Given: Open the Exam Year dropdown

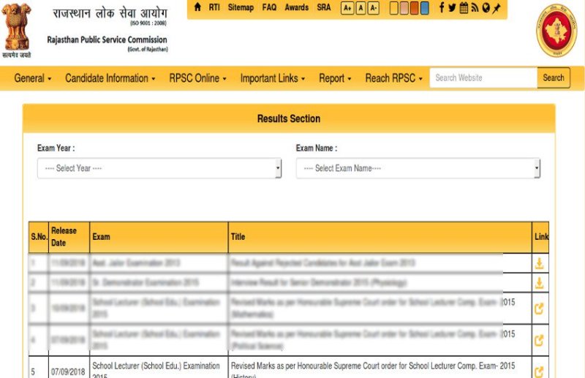Looking at the screenshot, I should pyautogui.click(x=159, y=169).
